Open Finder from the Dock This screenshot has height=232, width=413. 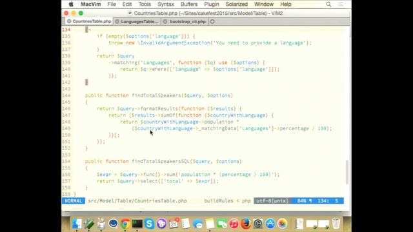(x=77, y=224)
